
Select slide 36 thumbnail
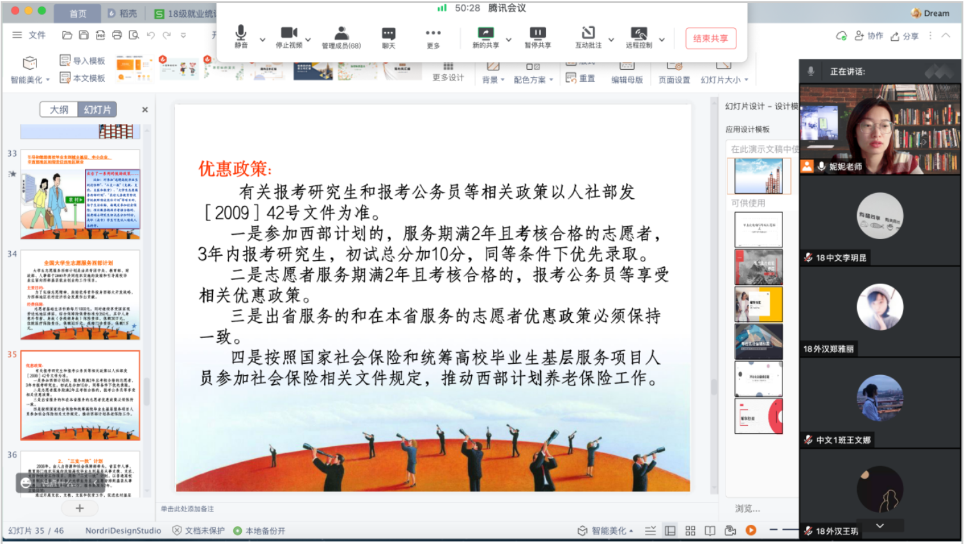pos(80,474)
